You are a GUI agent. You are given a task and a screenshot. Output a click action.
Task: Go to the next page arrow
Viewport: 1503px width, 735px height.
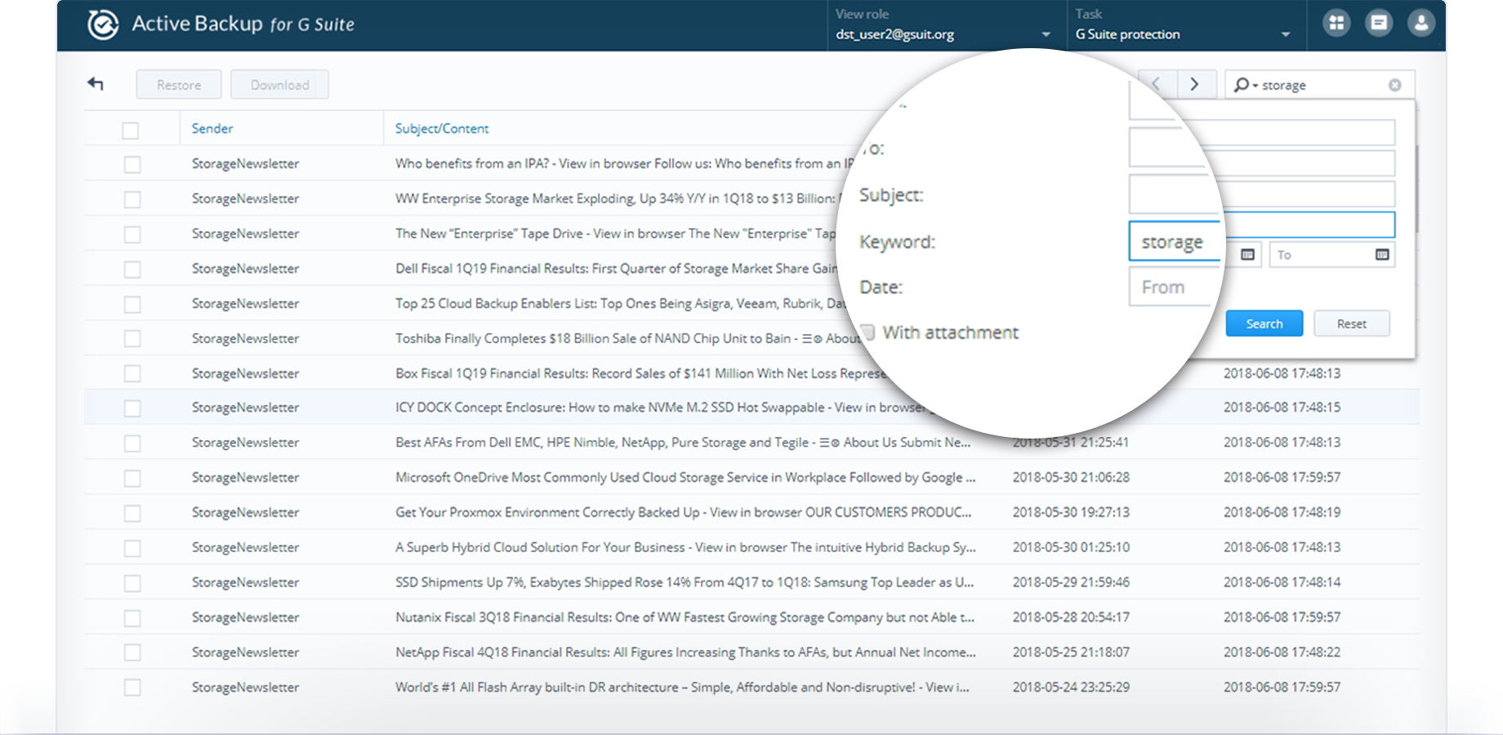pyautogui.click(x=1194, y=84)
